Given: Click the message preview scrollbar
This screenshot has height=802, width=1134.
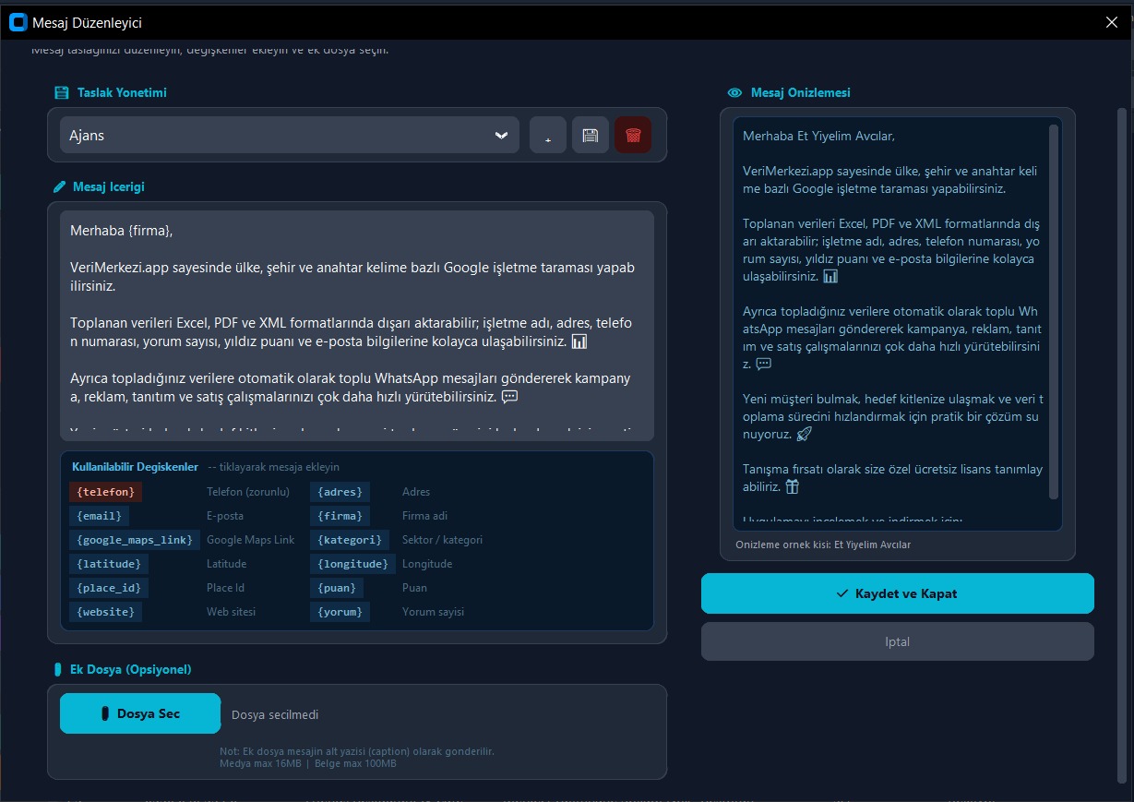Looking at the screenshot, I should click(x=1054, y=312).
